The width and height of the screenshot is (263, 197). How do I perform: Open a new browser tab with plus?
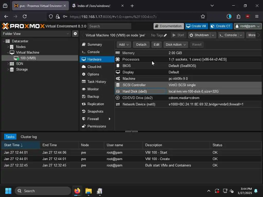click(x=132, y=6)
